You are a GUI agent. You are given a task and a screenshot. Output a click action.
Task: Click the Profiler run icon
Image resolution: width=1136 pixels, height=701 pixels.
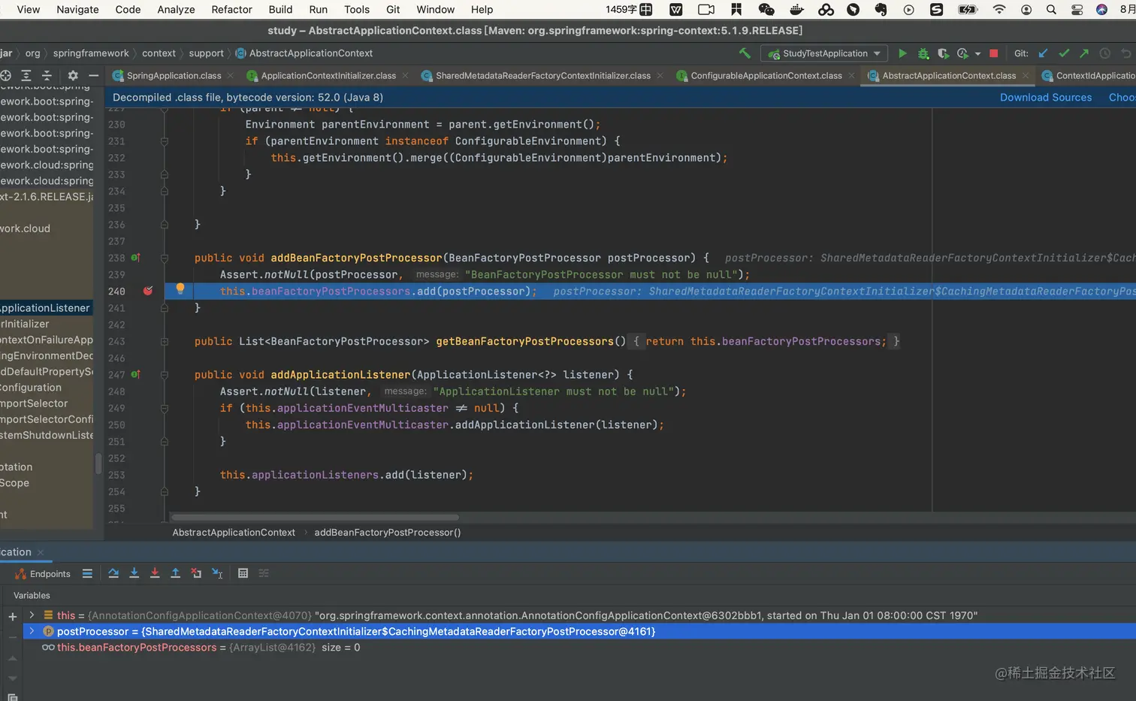tap(962, 53)
